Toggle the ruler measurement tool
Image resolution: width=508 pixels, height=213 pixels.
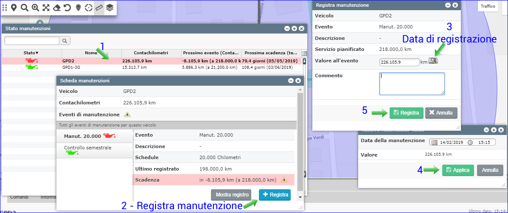[99, 8]
